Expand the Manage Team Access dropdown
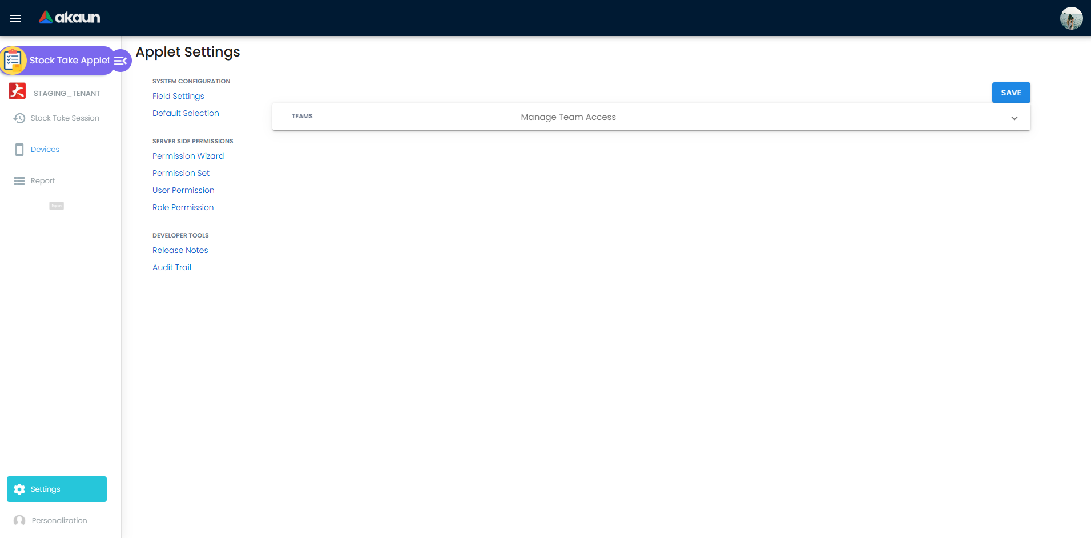The height and width of the screenshot is (538, 1091). [x=1014, y=118]
